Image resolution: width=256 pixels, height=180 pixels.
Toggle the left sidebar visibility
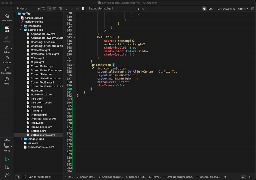(17, 177)
